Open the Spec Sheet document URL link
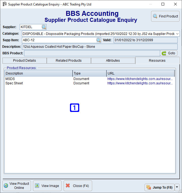Viewport: 182px width, 193px height. (140, 83)
